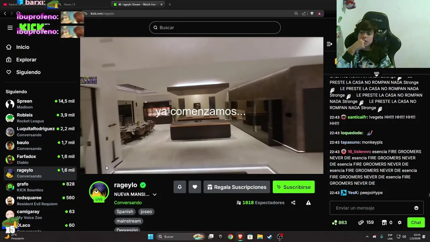The image size is (430, 242).
Task: Open OBS Studio from the taskbar
Action: [x=279, y=237]
